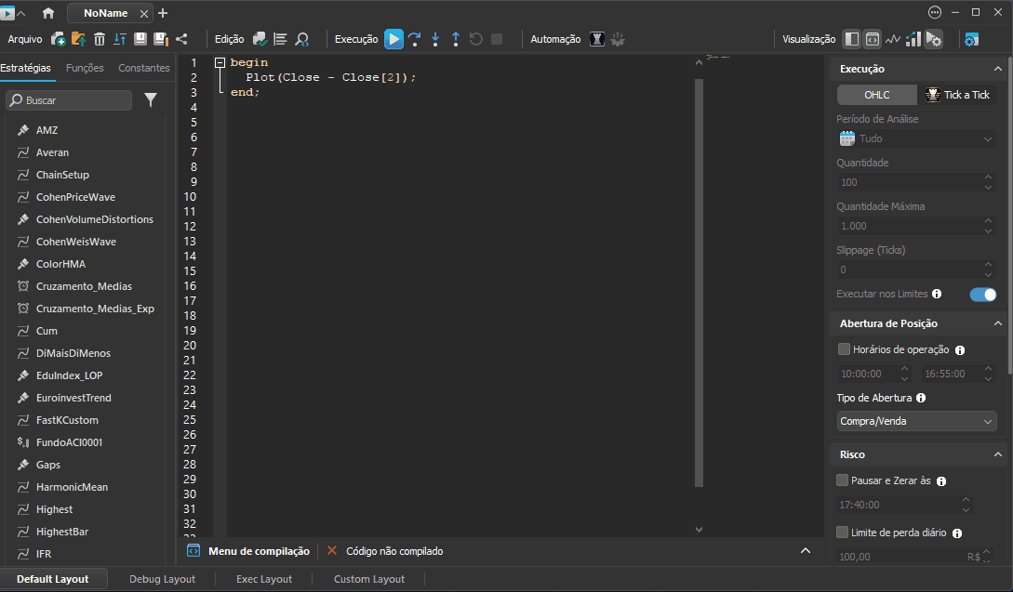
Task: Select the OHLC execution mode button
Action: 876,95
